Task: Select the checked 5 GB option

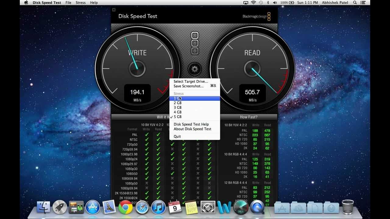Action: 194,117
